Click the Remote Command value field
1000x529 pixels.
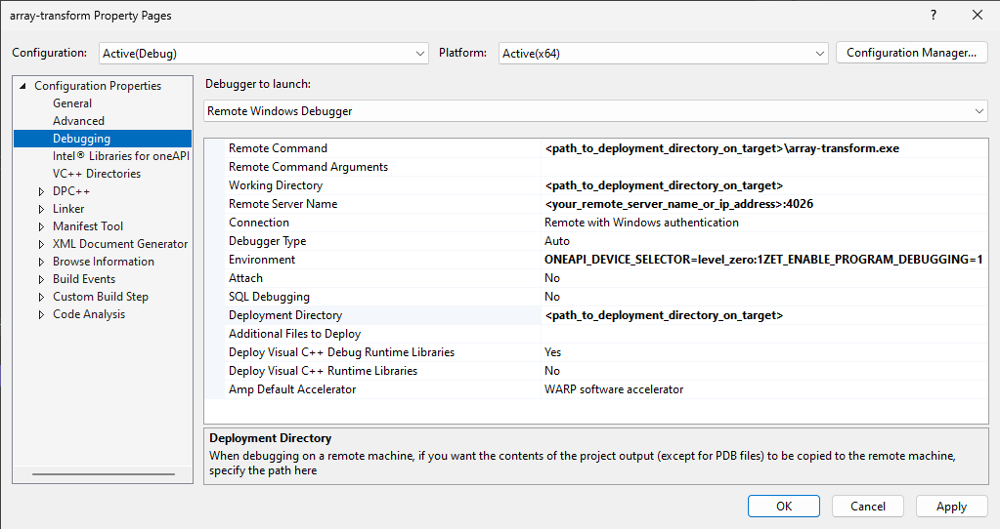[x=762, y=148]
